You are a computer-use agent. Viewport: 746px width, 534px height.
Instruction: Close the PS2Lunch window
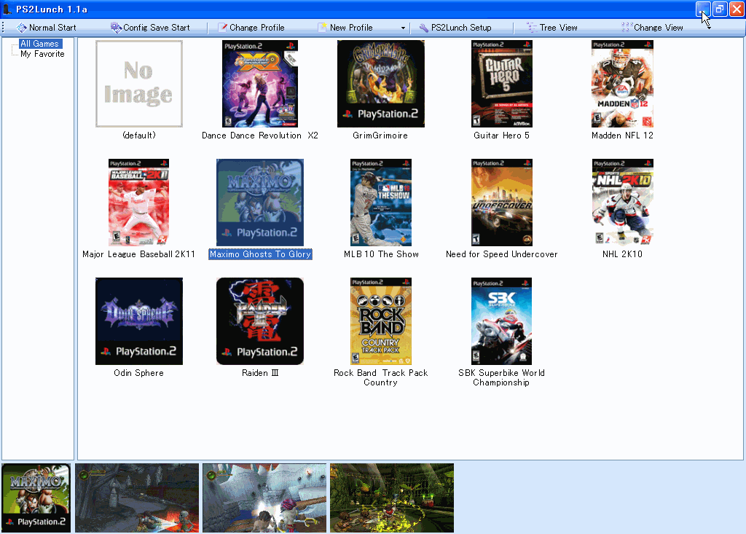[x=737, y=9]
